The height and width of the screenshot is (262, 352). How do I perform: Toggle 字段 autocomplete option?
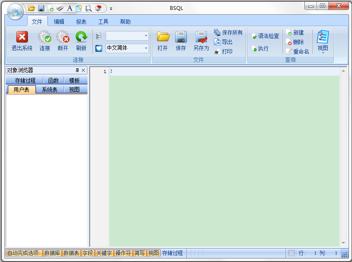tap(87, 253)
